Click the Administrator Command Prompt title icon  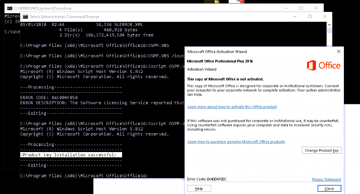(x=25, y=17)
